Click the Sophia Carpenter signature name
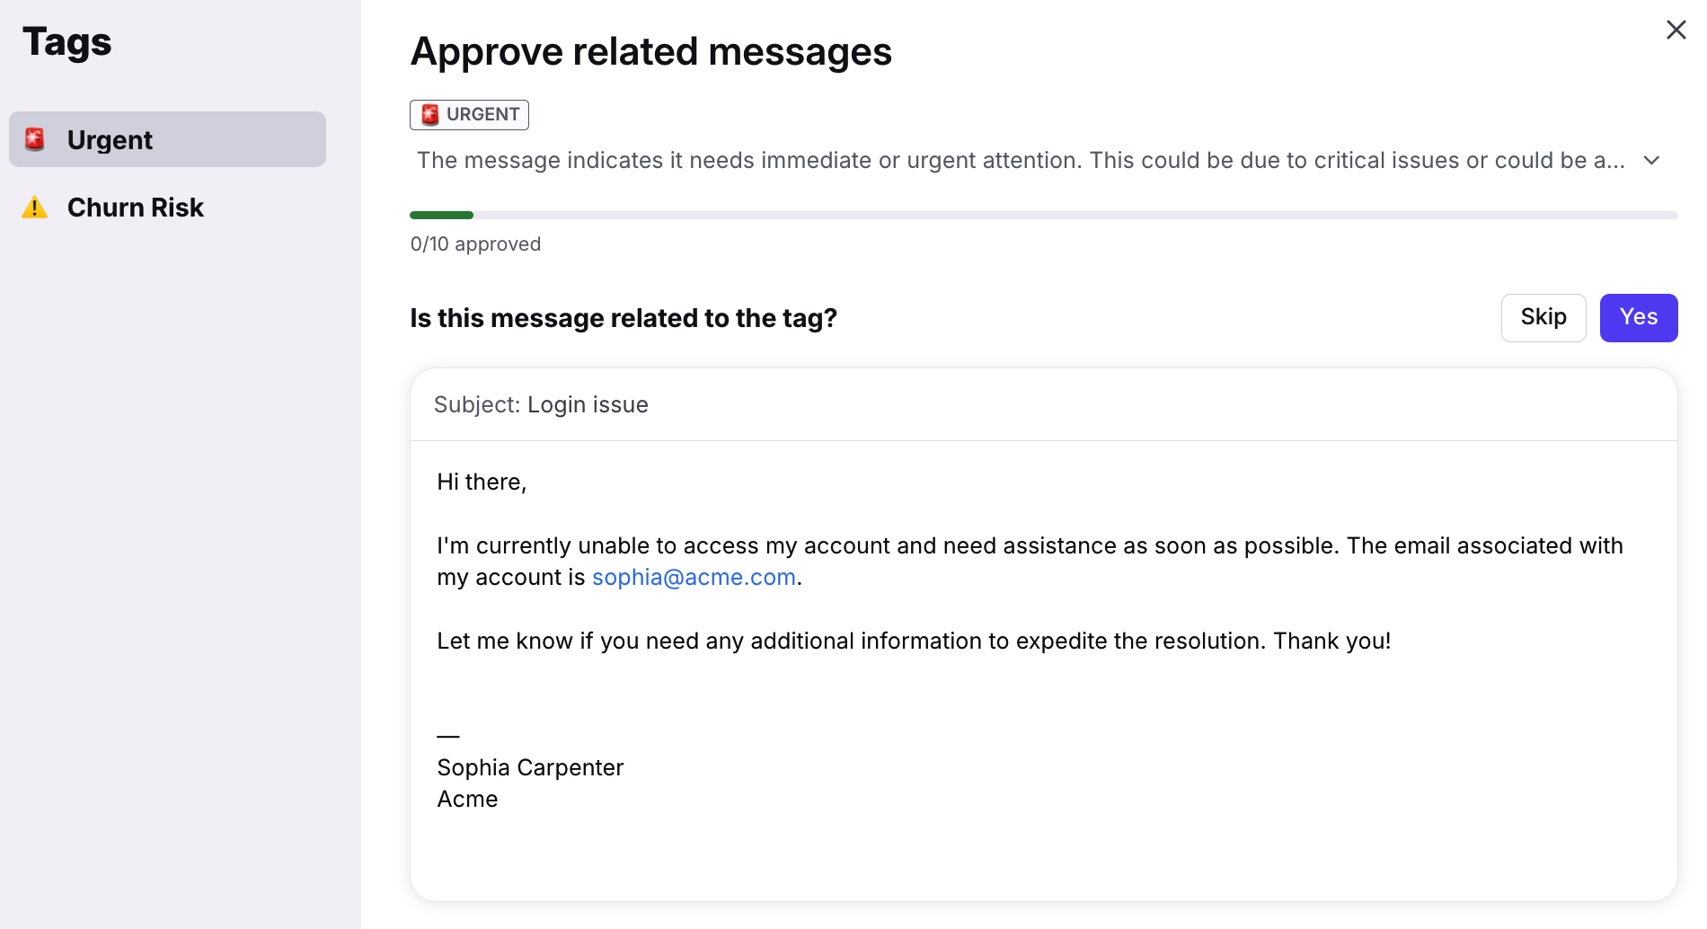The image size is (1707, 929). click(530, 767)
